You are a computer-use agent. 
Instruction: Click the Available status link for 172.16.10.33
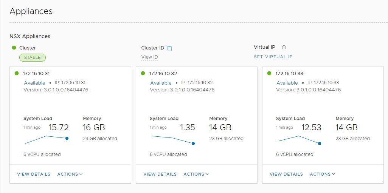(287, 83)
